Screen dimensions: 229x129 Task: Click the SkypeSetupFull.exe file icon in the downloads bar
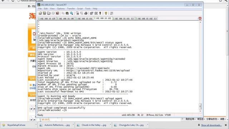(4, 125)
